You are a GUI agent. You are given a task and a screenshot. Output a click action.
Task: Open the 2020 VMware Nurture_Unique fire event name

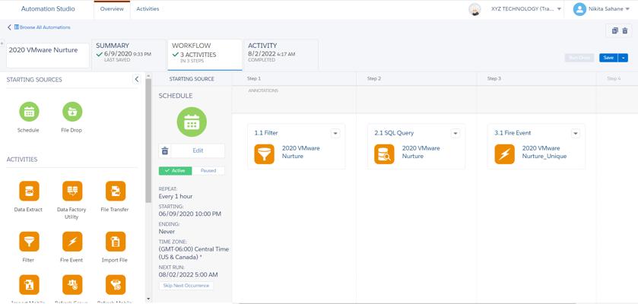(544, 152)
